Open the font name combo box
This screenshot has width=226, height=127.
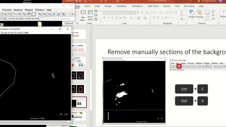115,13
